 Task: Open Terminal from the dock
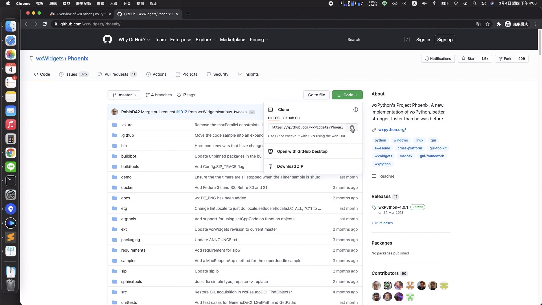coord(11,181)
